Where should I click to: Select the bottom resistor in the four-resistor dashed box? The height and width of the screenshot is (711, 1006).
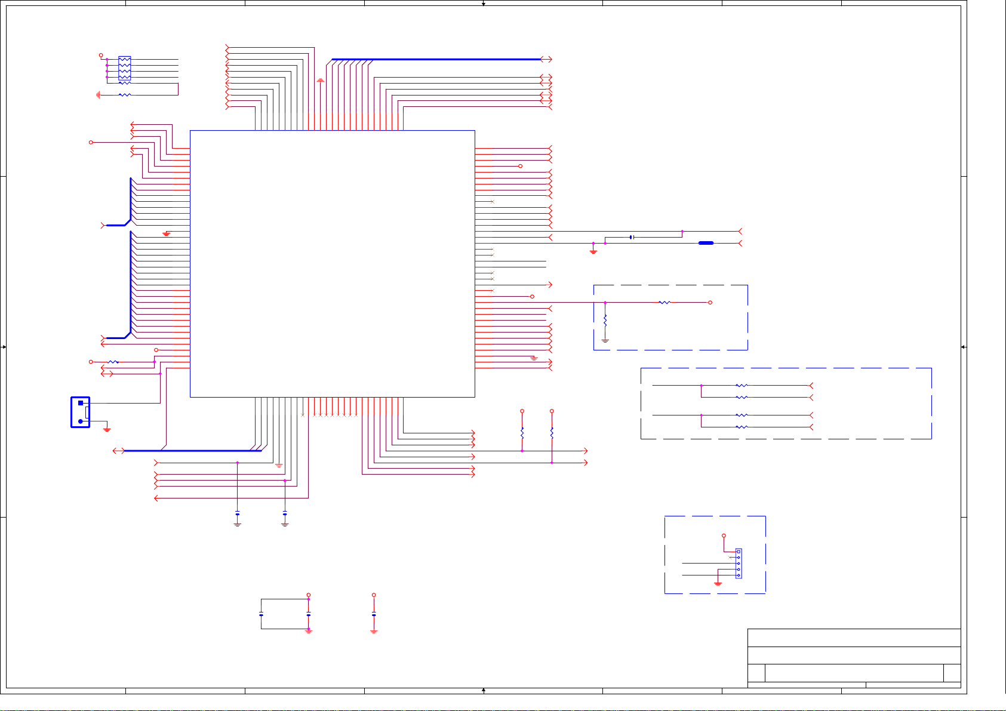(x=742, y=427)
